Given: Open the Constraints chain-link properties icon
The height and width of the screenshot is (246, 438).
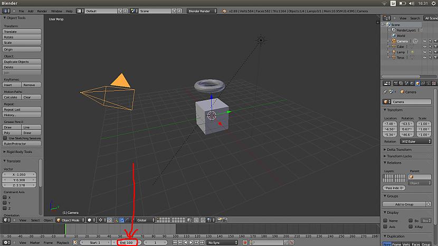Looking at the screenshot, I should 423,83.
